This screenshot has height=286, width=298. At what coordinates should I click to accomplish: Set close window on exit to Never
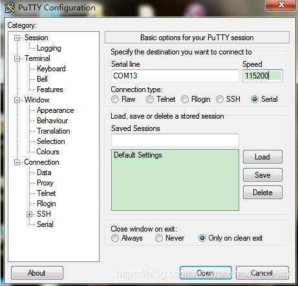[x=159, y=238]
